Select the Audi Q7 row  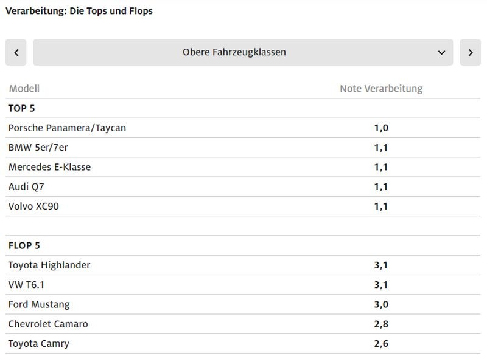tap(26, 186)
